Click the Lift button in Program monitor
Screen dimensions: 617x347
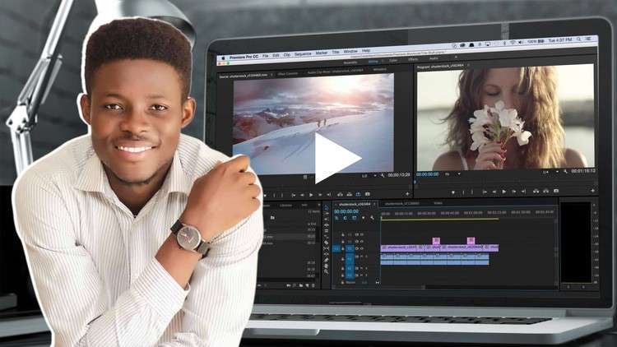[x=536, y=192]
